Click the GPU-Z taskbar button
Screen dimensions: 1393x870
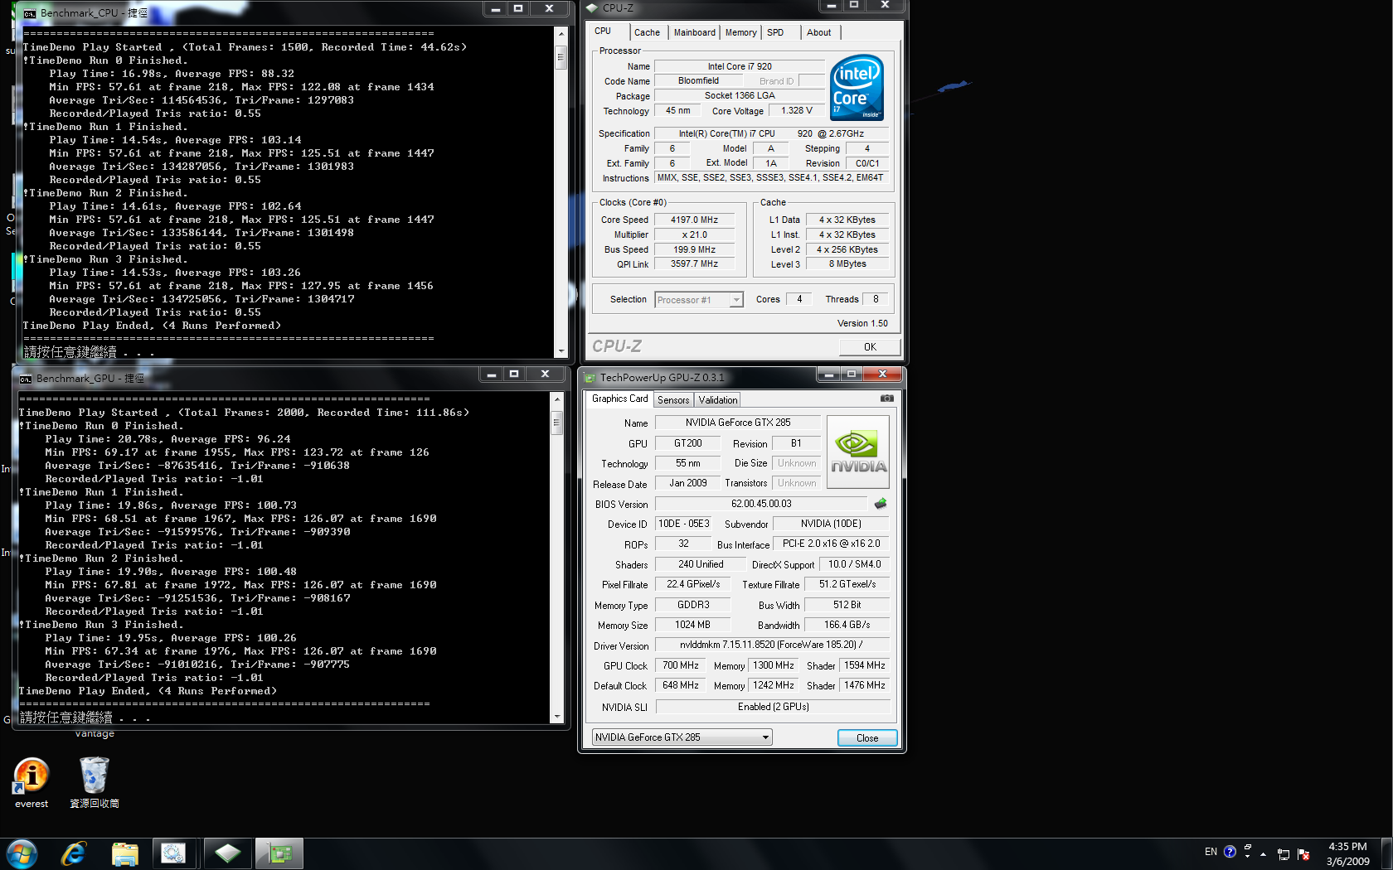click(x=279, y=853)
